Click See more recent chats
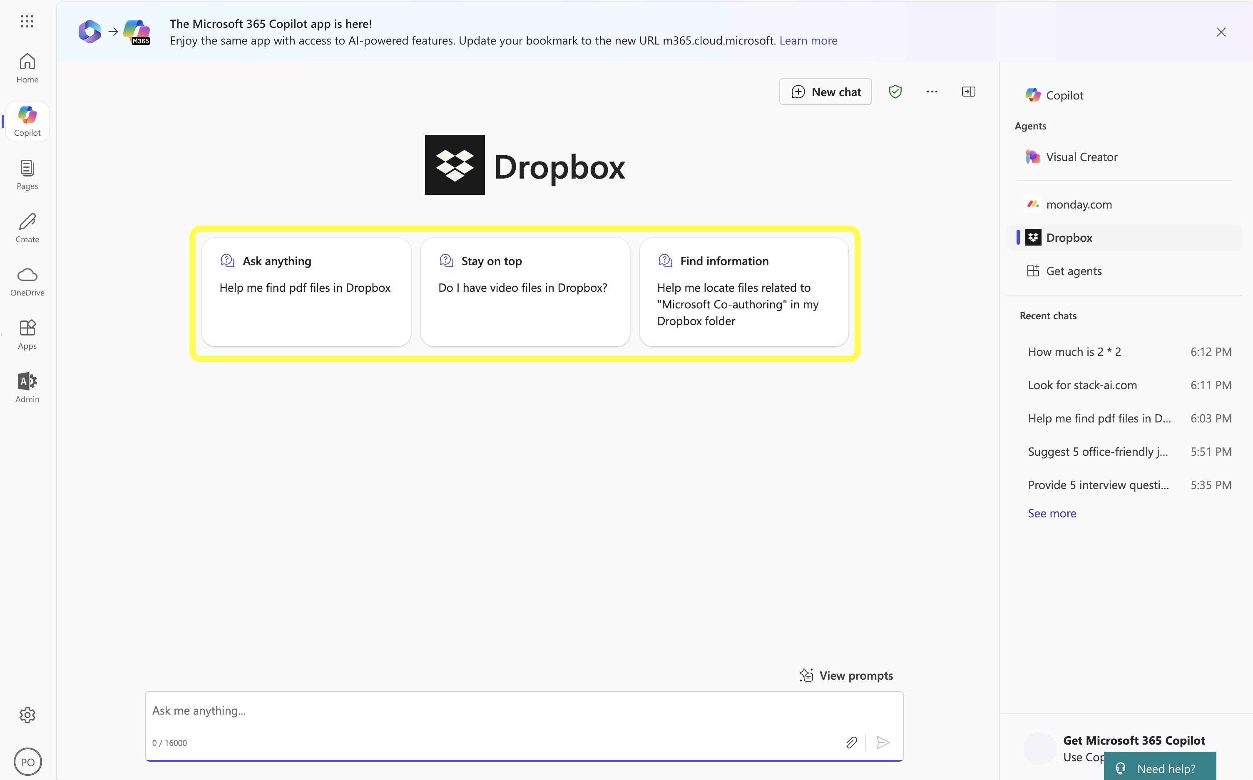 pos(1052,513)
